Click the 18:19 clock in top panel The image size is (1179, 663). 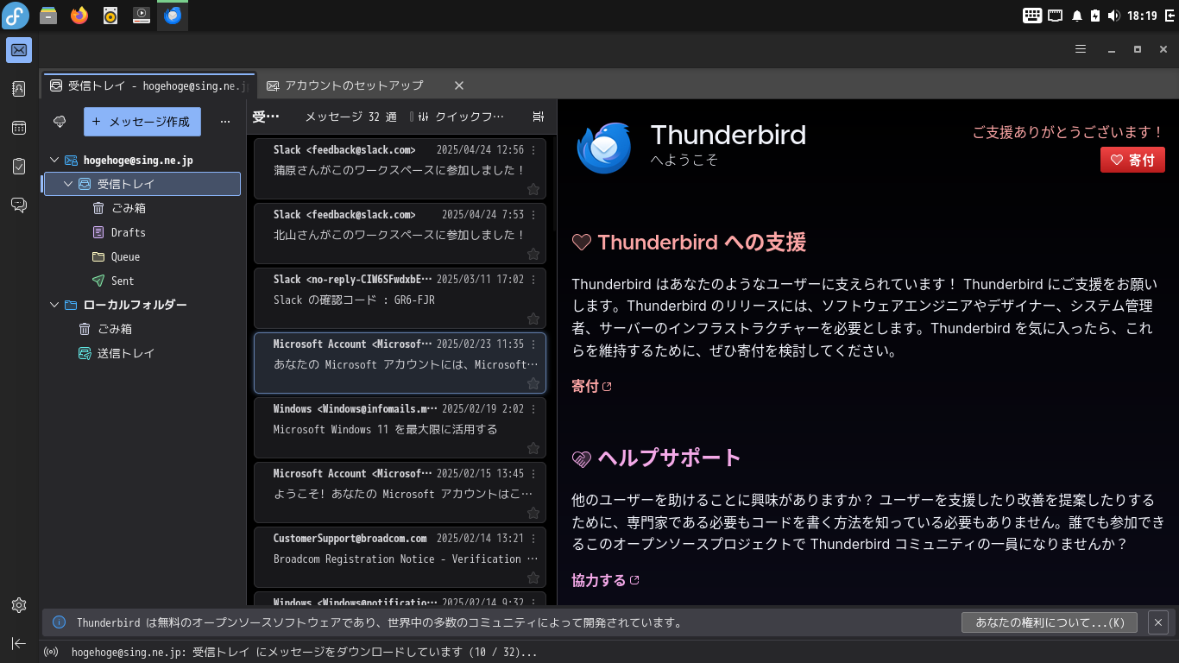[1141, 16]
